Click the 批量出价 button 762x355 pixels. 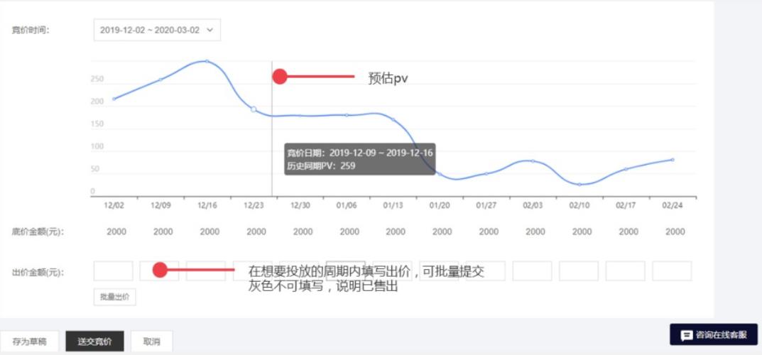[114, 297]
